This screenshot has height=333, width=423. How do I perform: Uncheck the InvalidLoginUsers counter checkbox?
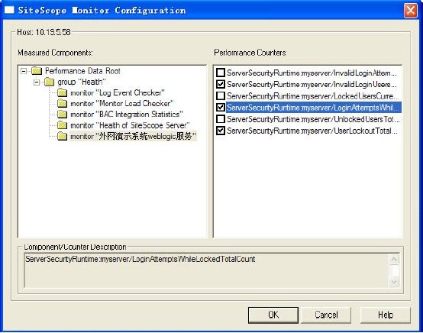click(x=221, y=84)
